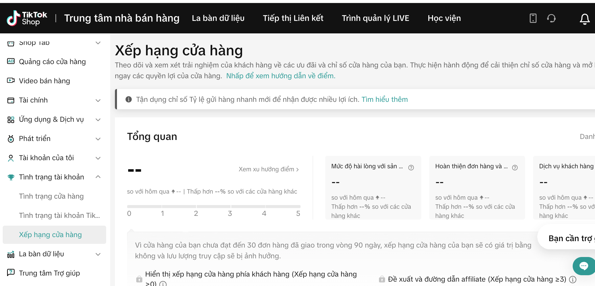Open the mobile app download icon
Screen dimensions: 595x286
tap(533, 18)
